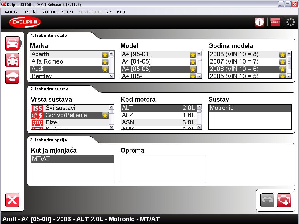Select year 2007 (VIN 10 = 7)
The width and height of the screenshot is (299, 224).
(248, 61)
